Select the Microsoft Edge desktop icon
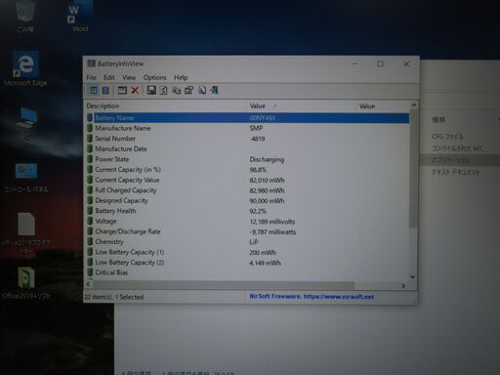This screenshot has width=500, height=375. (25, 68)
